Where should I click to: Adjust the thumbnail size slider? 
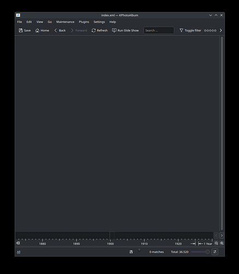tap(200, 252)
